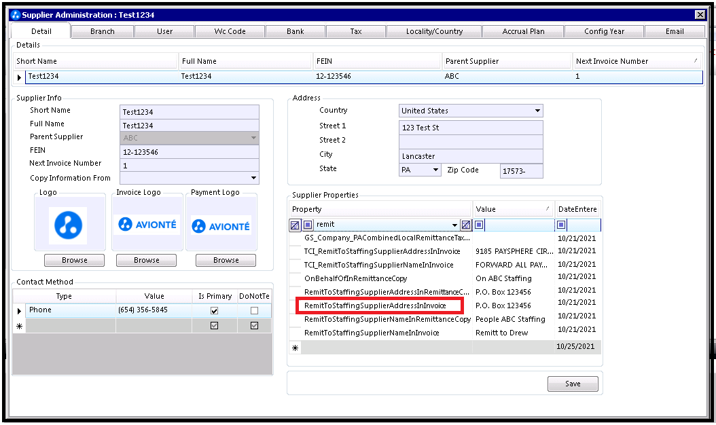Expand Copy Information From dropdown
This screenshot has height=425, width=716.
(x=253, y=178)
